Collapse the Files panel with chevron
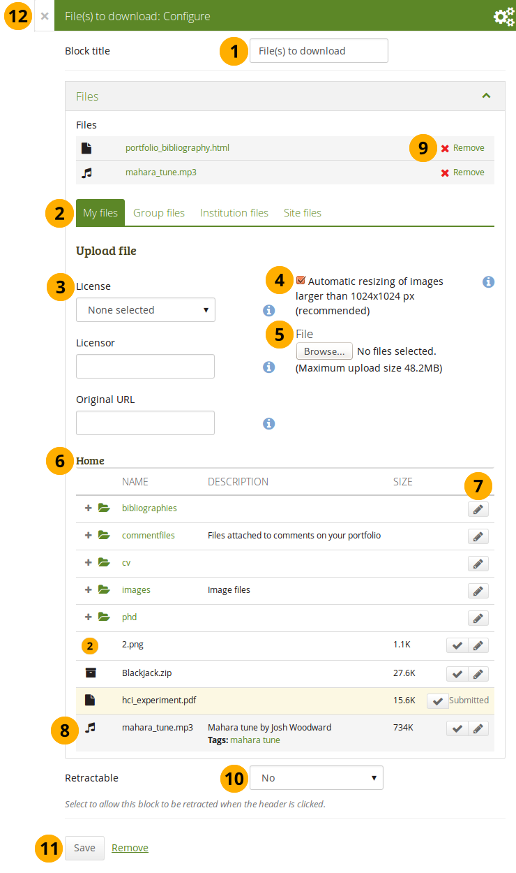The image size is (516, 873). point(486,96)
